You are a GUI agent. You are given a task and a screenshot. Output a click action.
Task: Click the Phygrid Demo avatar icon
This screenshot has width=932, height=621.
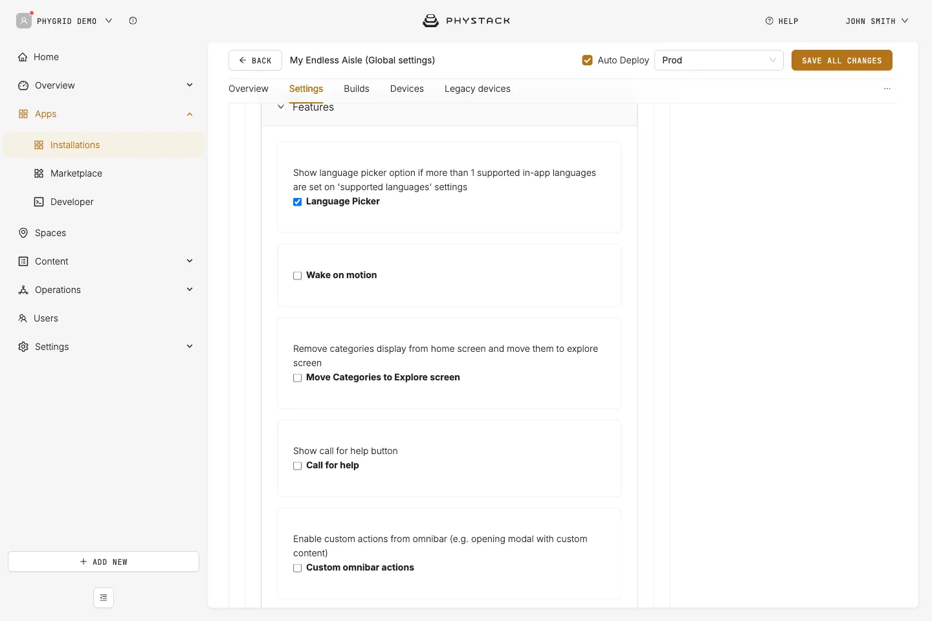pos(24,21)
